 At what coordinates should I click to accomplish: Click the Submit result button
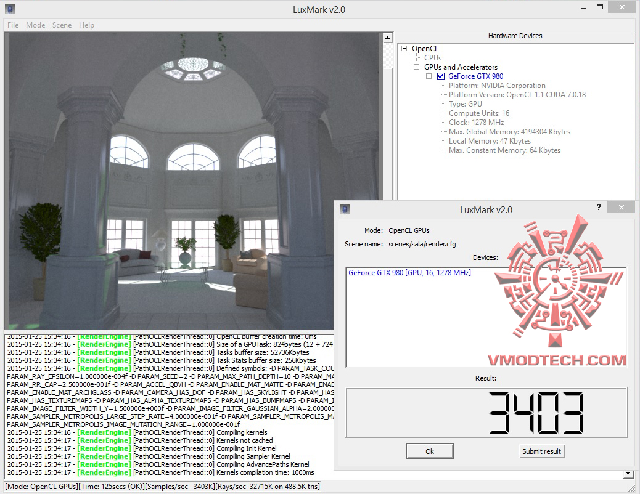[x=541, y=451]
